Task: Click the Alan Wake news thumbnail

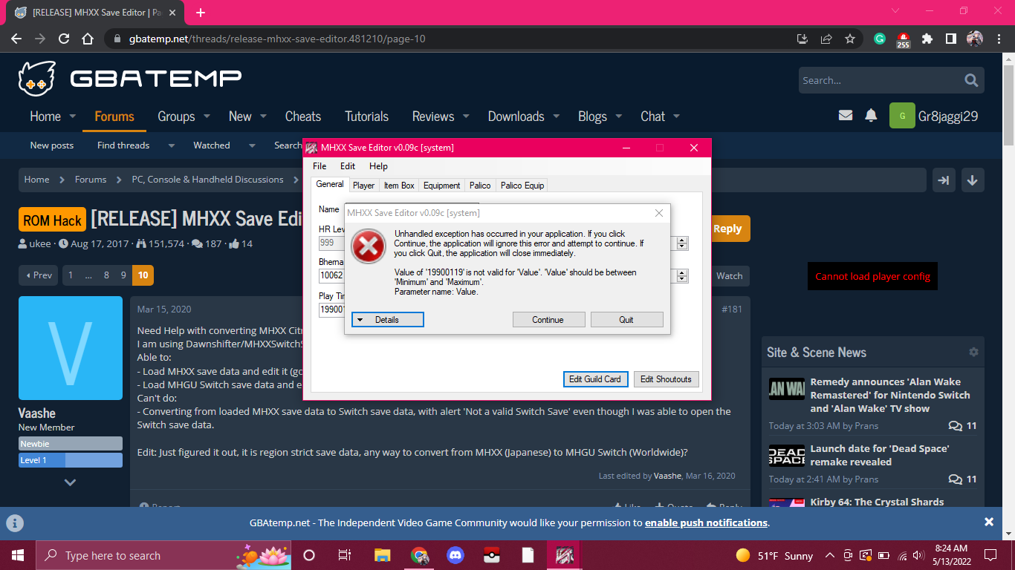Action: [787, 389]
